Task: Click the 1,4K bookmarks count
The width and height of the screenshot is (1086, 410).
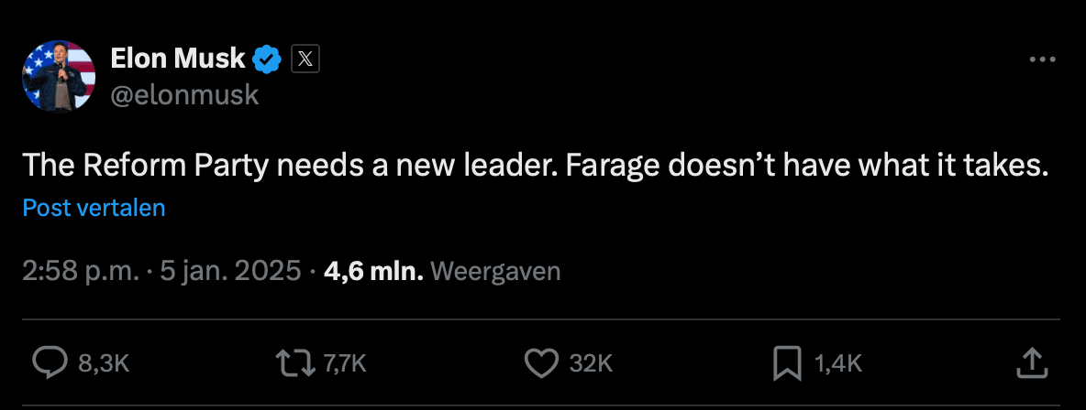Action: pyautogui.click(x=837, y=363)
